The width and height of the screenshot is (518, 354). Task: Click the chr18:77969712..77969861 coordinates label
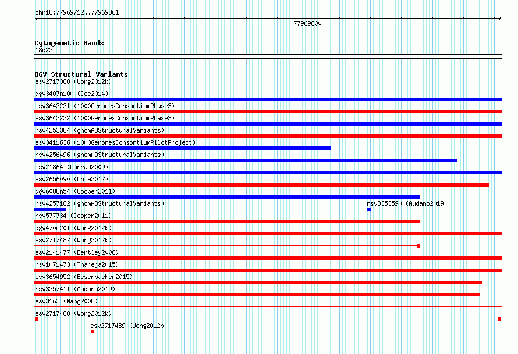point(77,12)
